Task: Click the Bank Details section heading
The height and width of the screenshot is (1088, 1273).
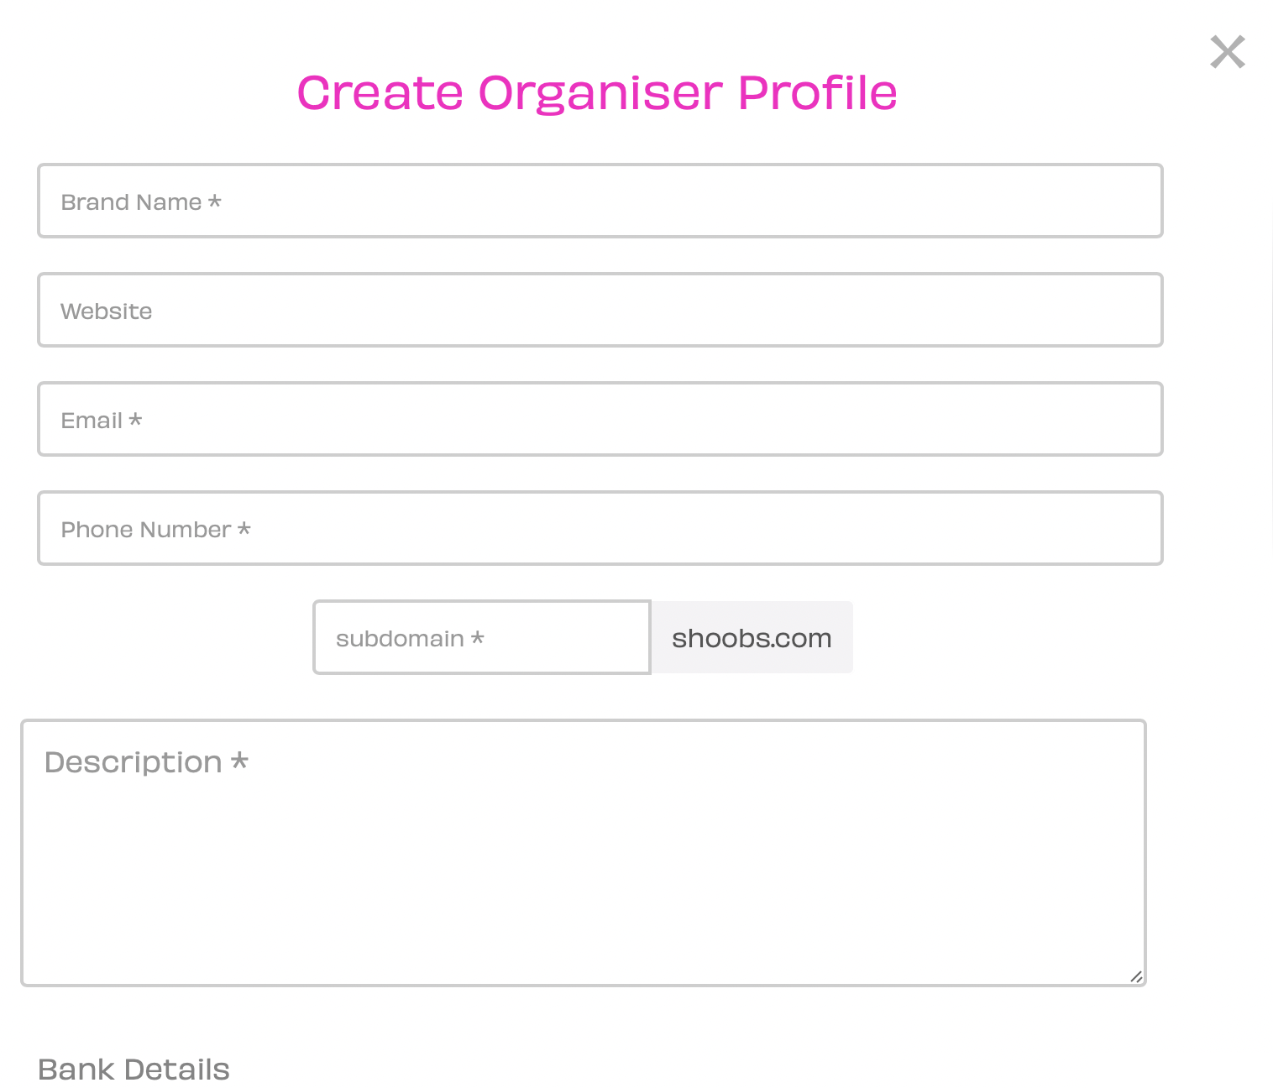Action: coord(134,1070)
